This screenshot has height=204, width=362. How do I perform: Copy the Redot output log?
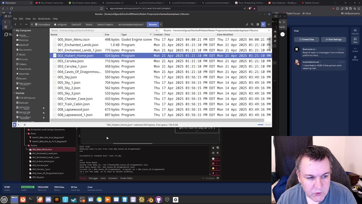click(x=218, y=148)
